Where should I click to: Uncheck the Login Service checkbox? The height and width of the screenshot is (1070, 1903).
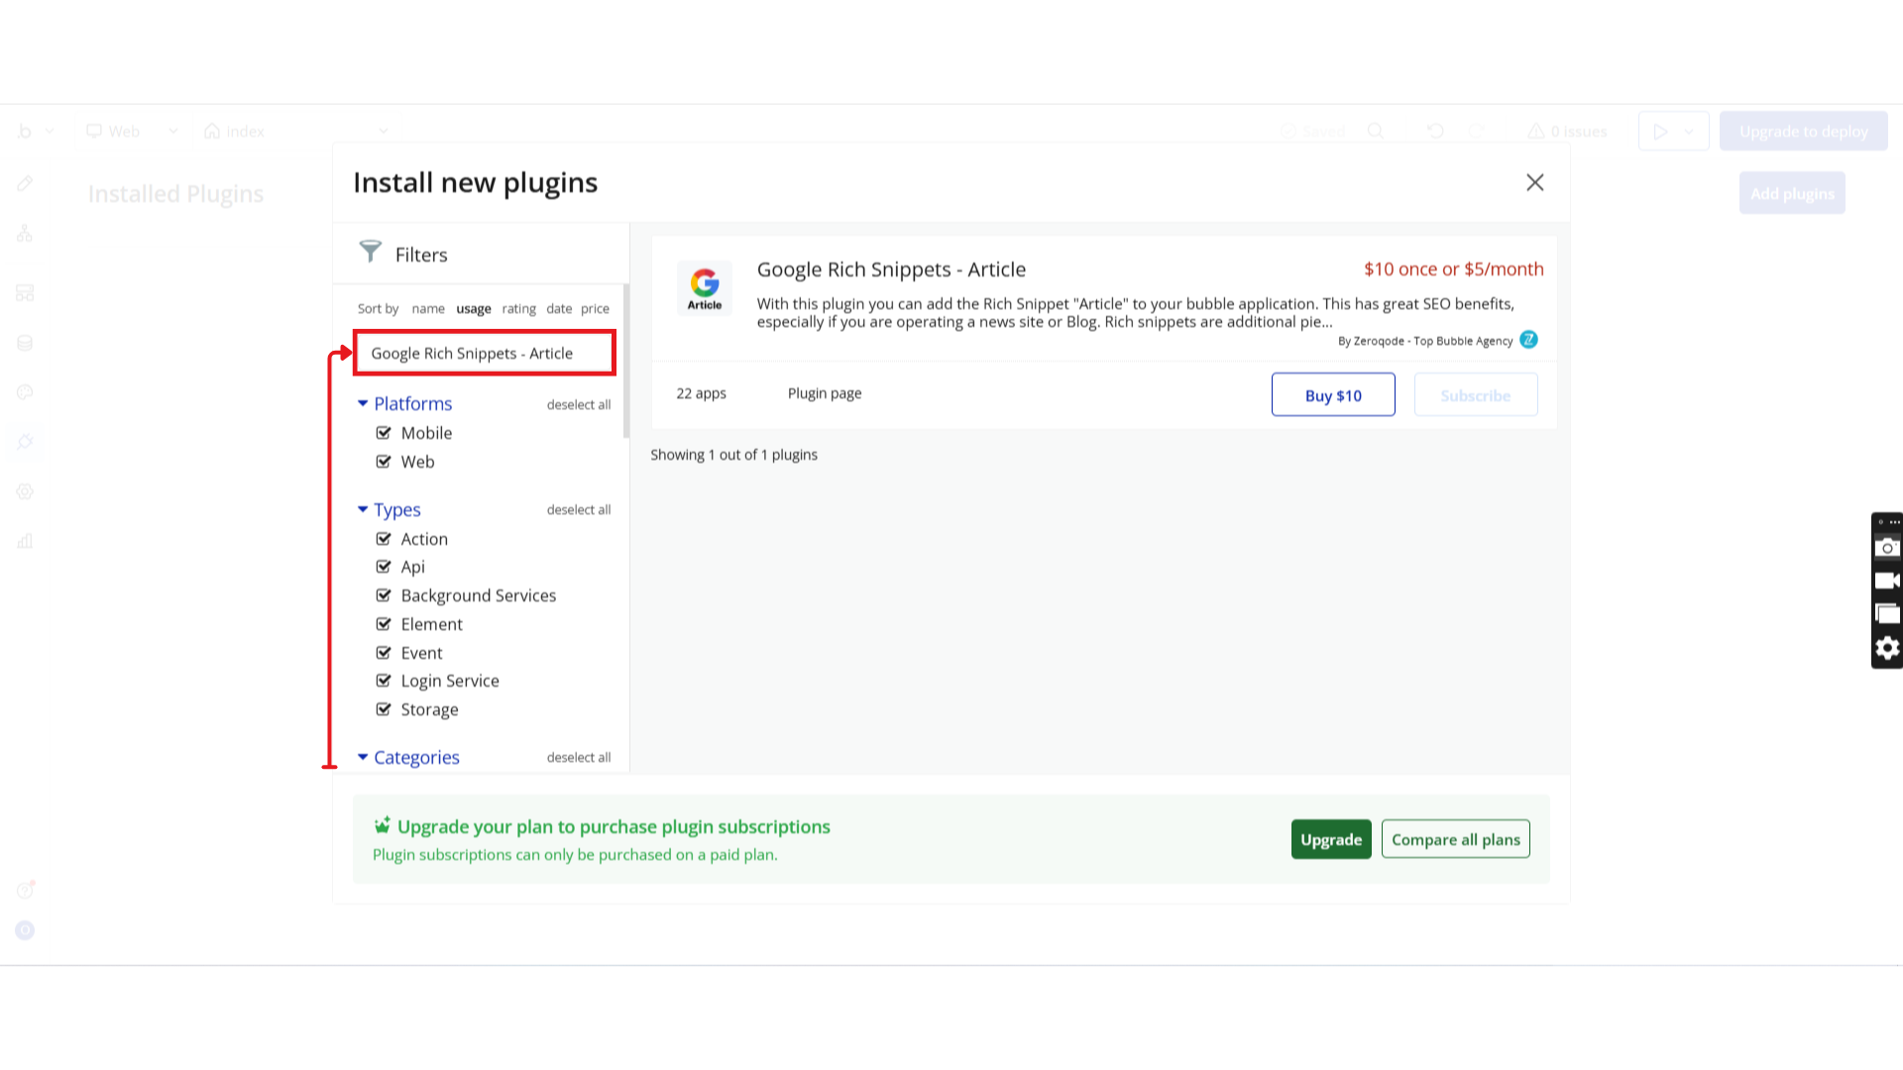(384, 681)
